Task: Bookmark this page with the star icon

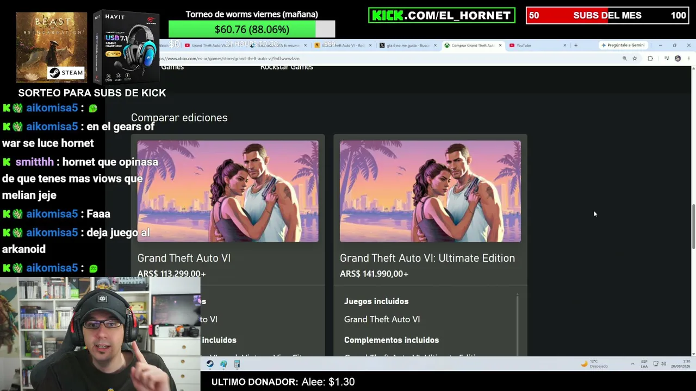Action: click(635, 59)
